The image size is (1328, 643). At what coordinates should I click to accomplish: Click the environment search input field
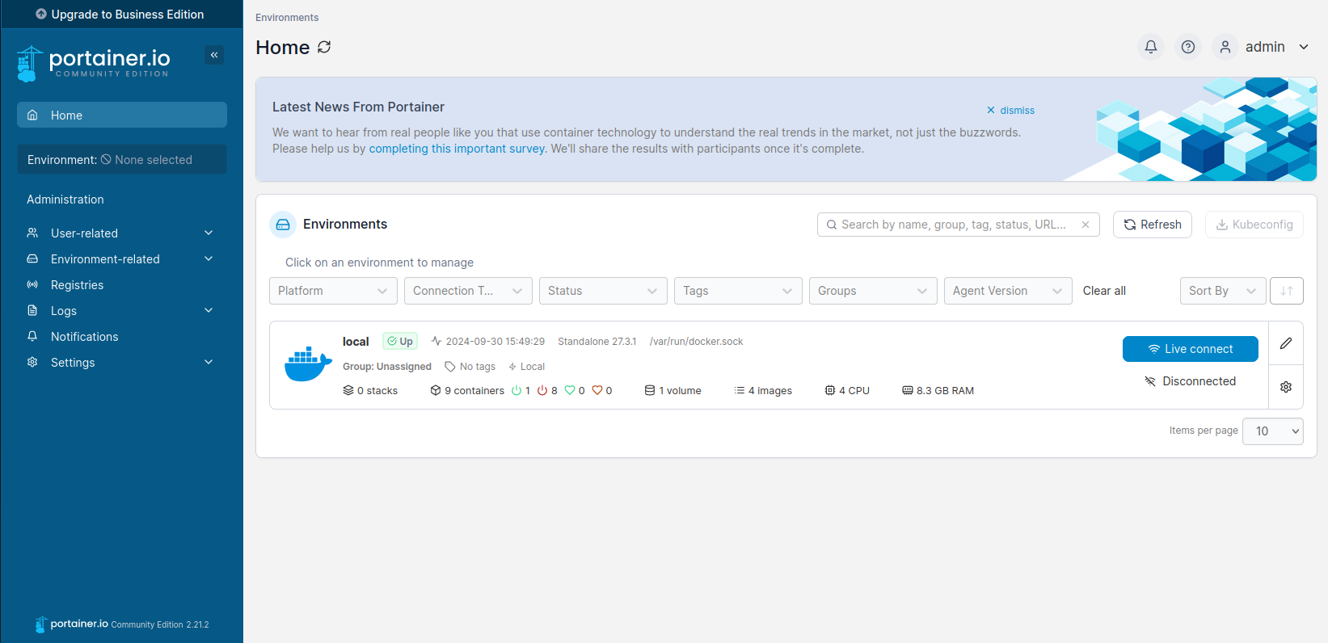(954, 225)
